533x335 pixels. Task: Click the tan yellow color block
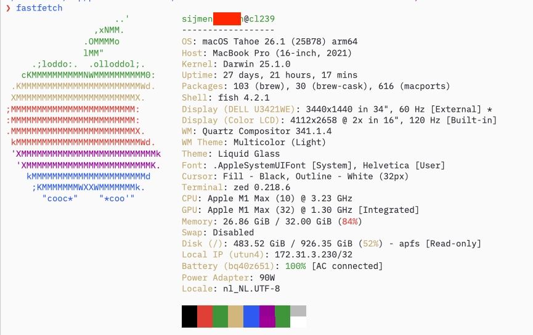coord(235,316)
